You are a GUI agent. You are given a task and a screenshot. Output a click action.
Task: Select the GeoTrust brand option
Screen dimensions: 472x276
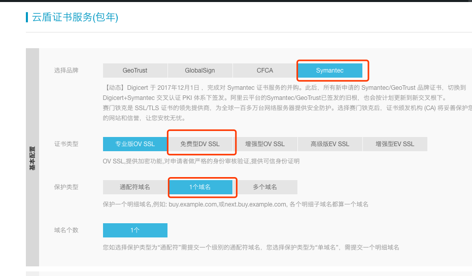pos(135,71)
